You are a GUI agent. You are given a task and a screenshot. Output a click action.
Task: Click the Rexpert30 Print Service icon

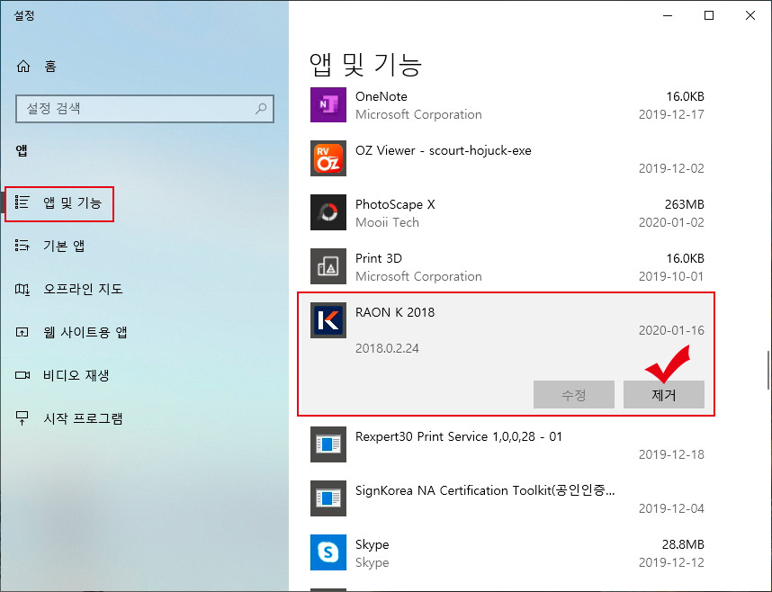pos(328,444)
